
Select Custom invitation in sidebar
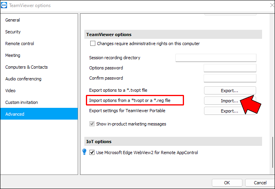[22, 102]
